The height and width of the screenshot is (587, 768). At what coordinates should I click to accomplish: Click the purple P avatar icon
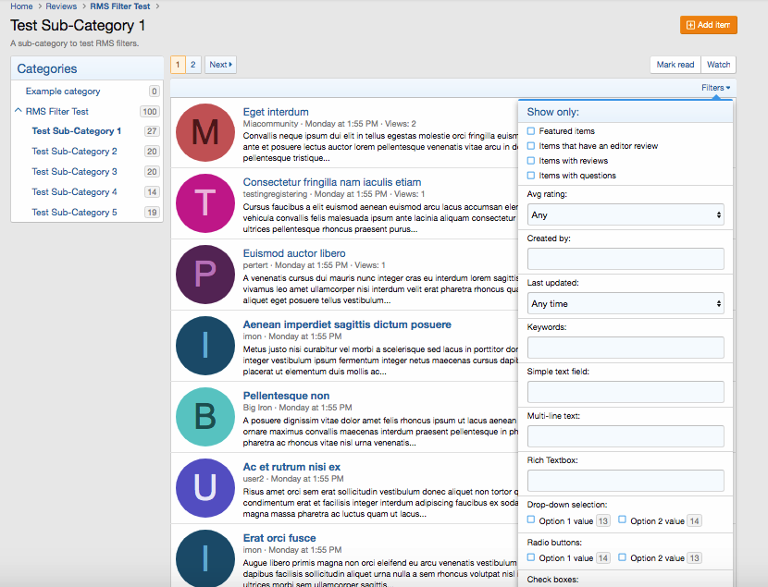205,274
